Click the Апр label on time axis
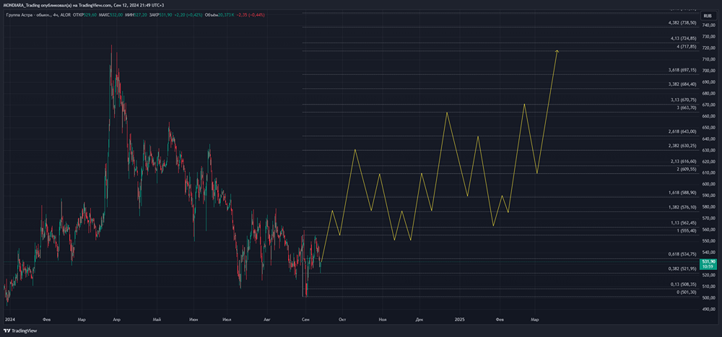 (x=116, y=319)
